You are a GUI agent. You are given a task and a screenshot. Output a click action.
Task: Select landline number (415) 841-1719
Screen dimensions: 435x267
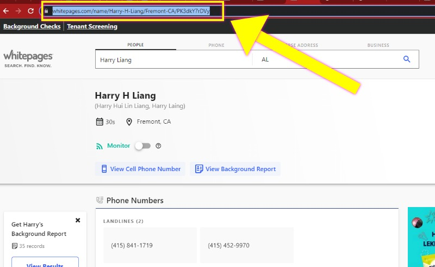pyautogui.click(x=150, y=245)
